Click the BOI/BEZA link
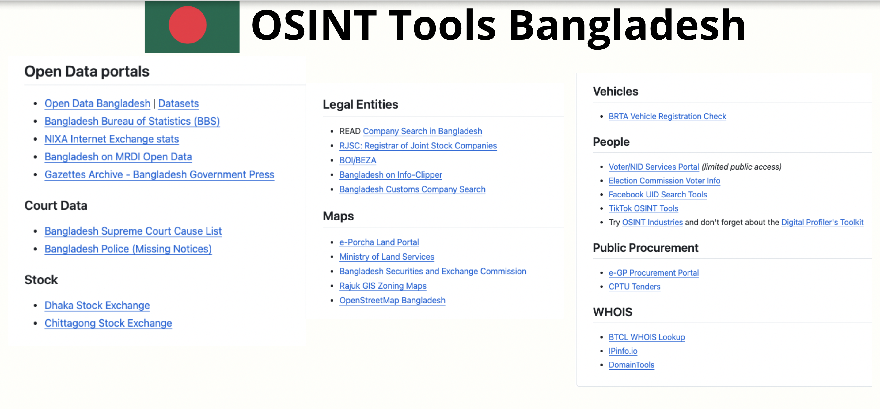The width and height of the screenshot is (880, 409). coord(358,160)
